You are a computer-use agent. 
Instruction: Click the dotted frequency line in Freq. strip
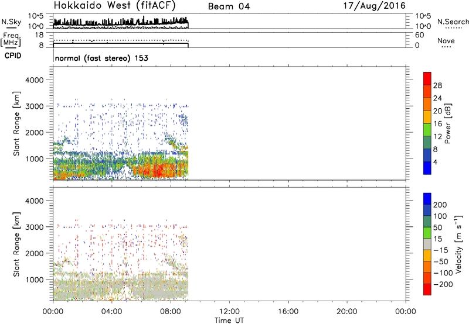click(121, 40)
